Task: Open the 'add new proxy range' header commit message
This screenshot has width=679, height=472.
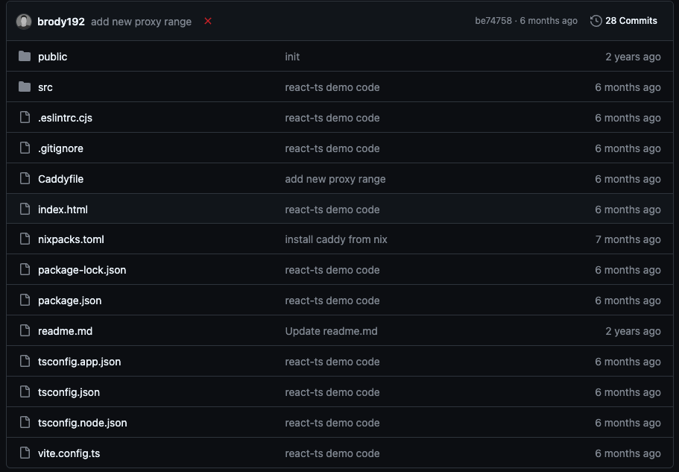Action: pos(141,22)
